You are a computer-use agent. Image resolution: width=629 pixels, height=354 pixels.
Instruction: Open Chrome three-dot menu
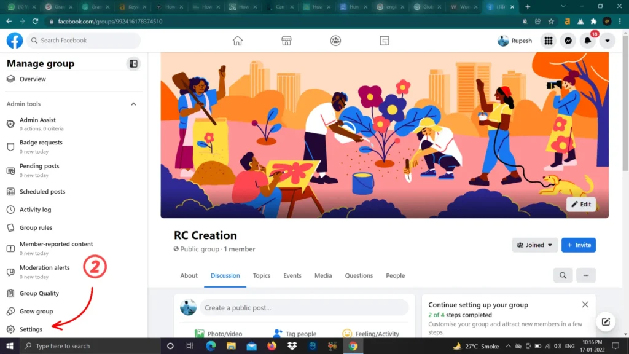pyautogui.click(x=620, y=22)
